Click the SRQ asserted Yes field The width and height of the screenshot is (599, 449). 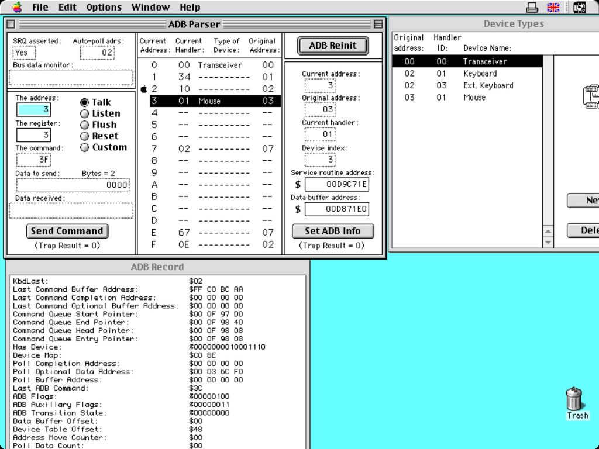pyautogui.click(x=24, y=53)
